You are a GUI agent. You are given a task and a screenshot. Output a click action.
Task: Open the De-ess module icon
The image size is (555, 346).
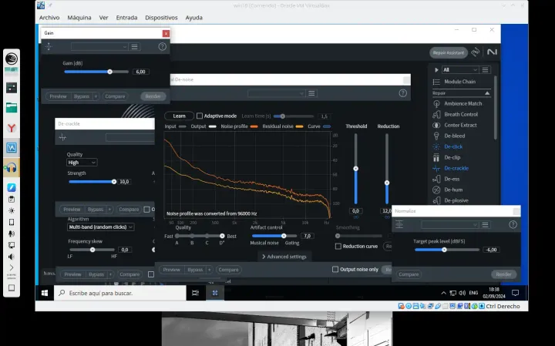[x=436, y=179]
